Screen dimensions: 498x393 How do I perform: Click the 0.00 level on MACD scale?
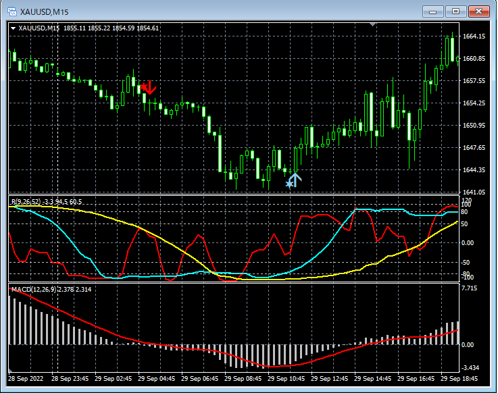(467, 345)
